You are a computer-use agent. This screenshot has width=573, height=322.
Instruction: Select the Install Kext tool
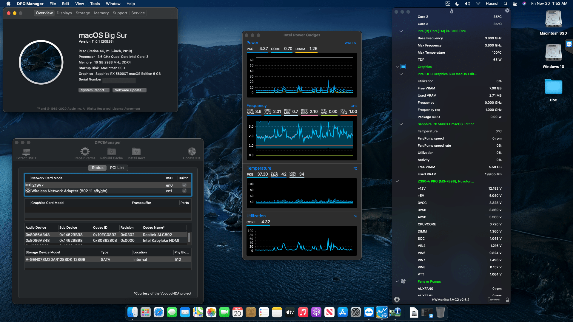(136, 152)
